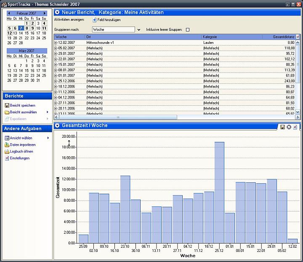
Task: Click Logbuch öffnen link
Action: (21, 151)
